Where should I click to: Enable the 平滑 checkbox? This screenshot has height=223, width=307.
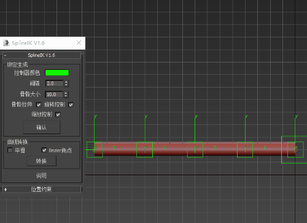(10, 150)
